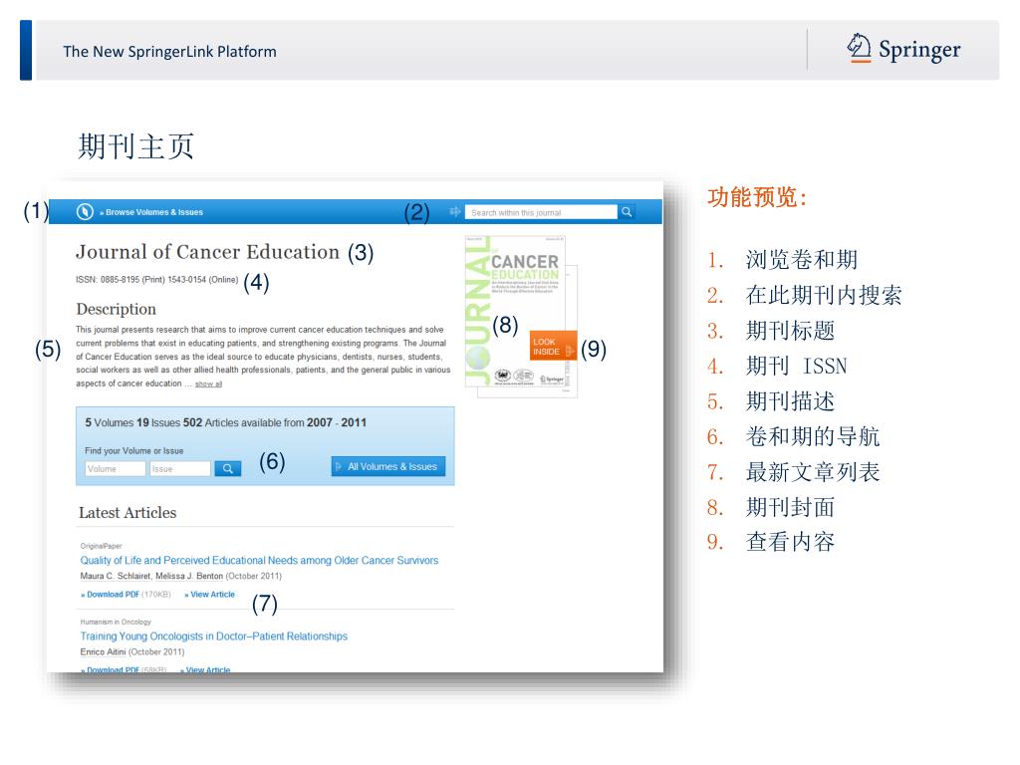Screen dimensions: 1020x765
Task: View Article for Quality of Life paper
Action: tap(209, 595)
